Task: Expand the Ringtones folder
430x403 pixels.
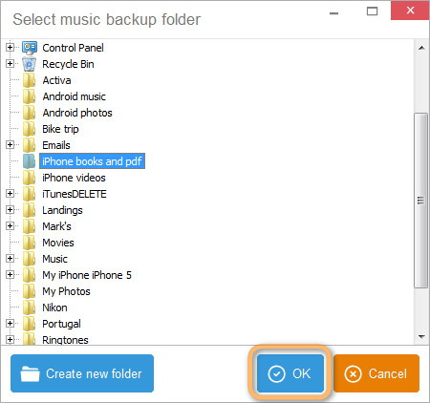Action: (x=10, y=340)
